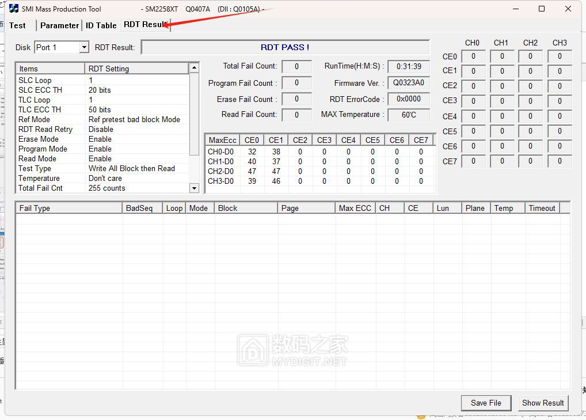
Task: Click the CE7 column header in MaxEcc table
Action: 421,140
